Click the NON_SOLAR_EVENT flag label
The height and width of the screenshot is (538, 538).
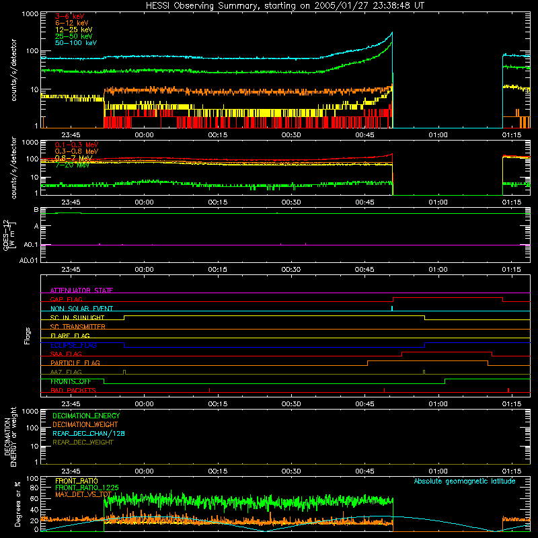[81, 309]
